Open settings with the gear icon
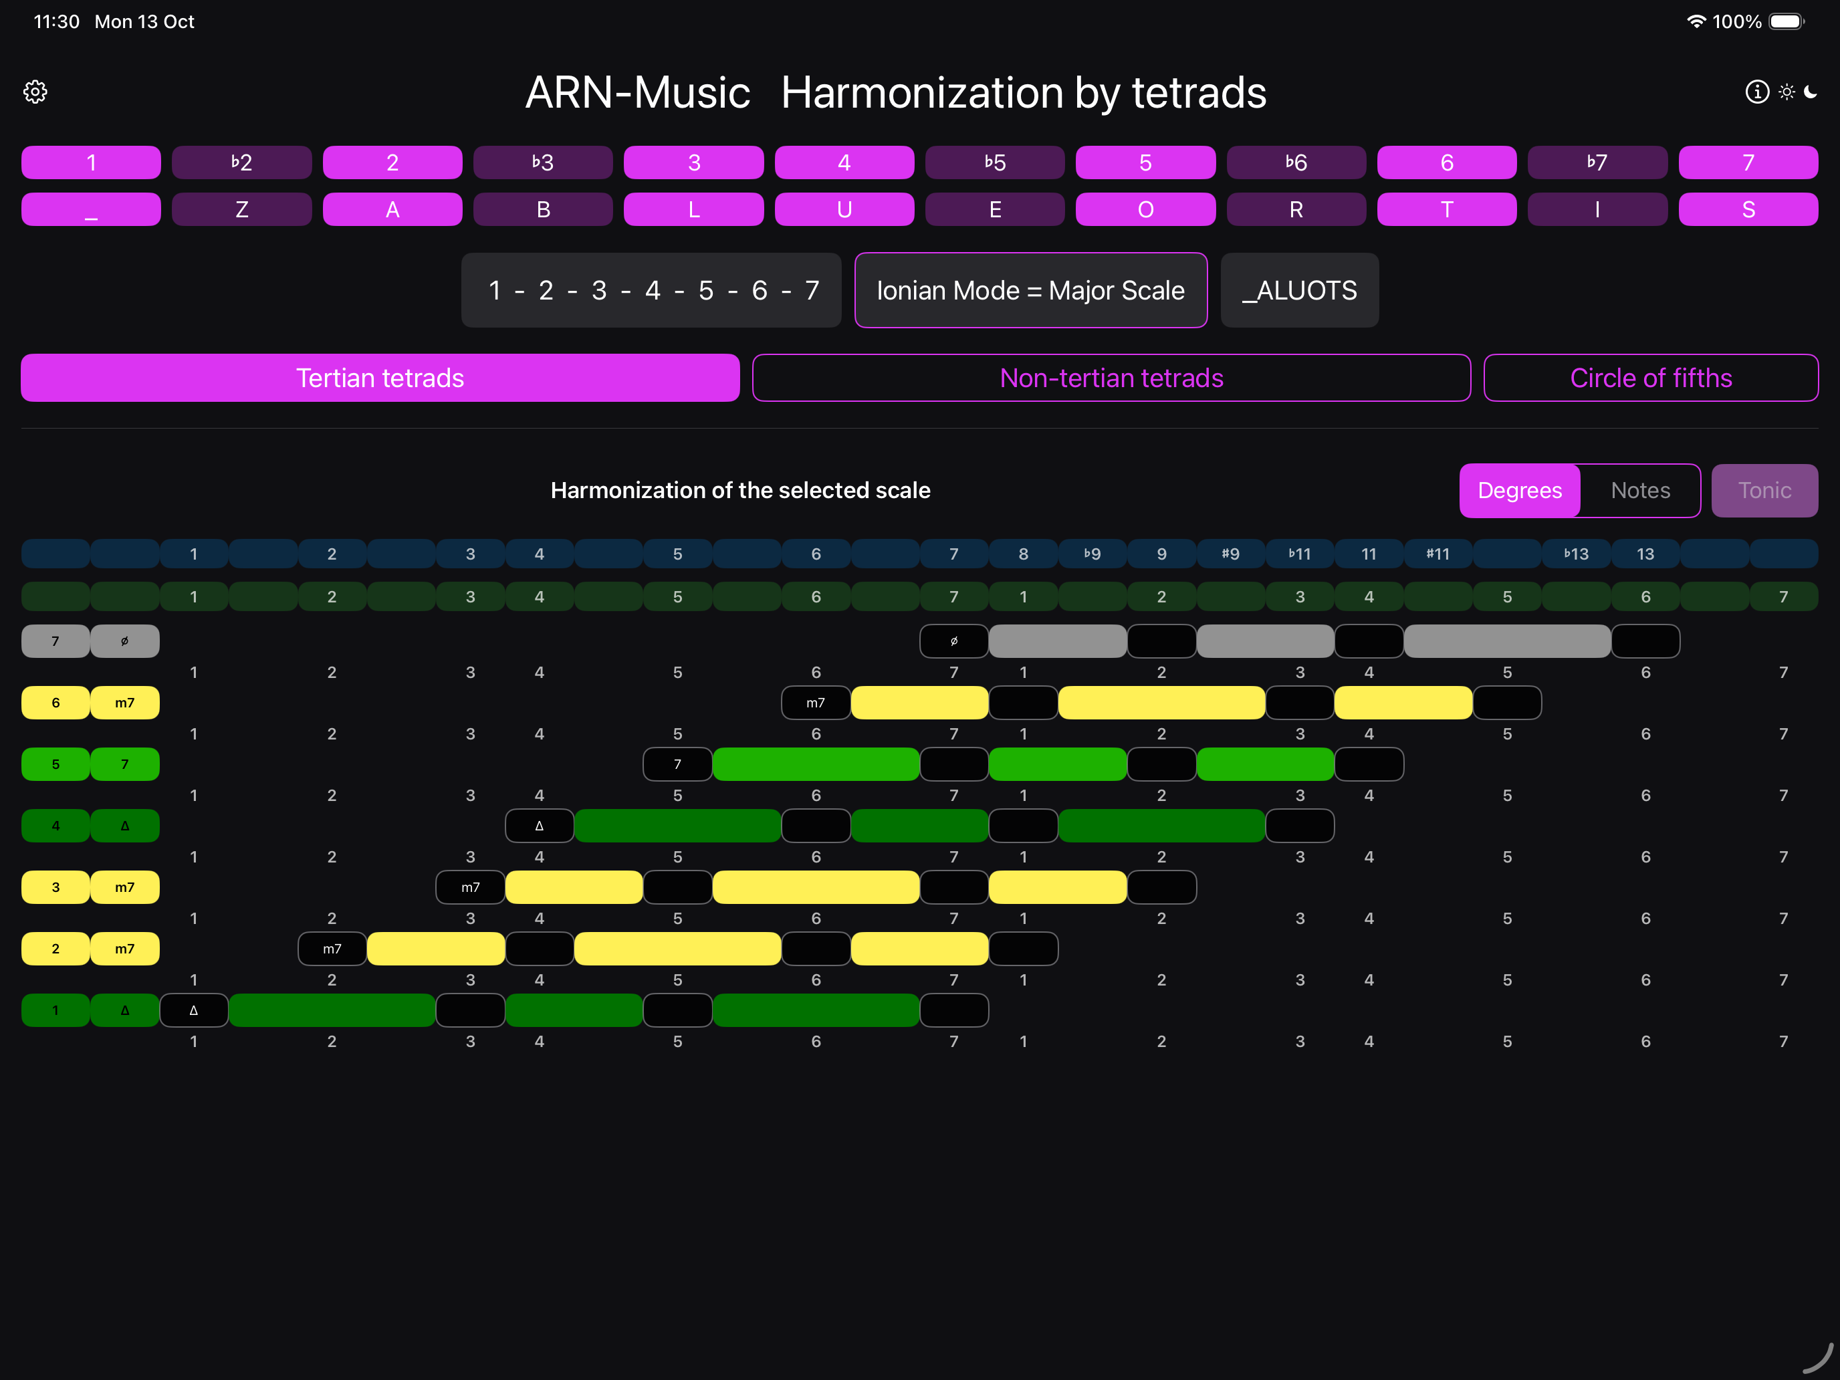1840x1380 pixels. coord(35,92)
